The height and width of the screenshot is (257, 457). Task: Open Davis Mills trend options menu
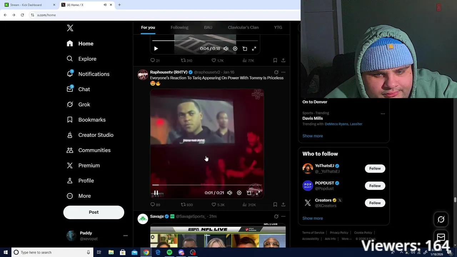(x=383, y=114)
